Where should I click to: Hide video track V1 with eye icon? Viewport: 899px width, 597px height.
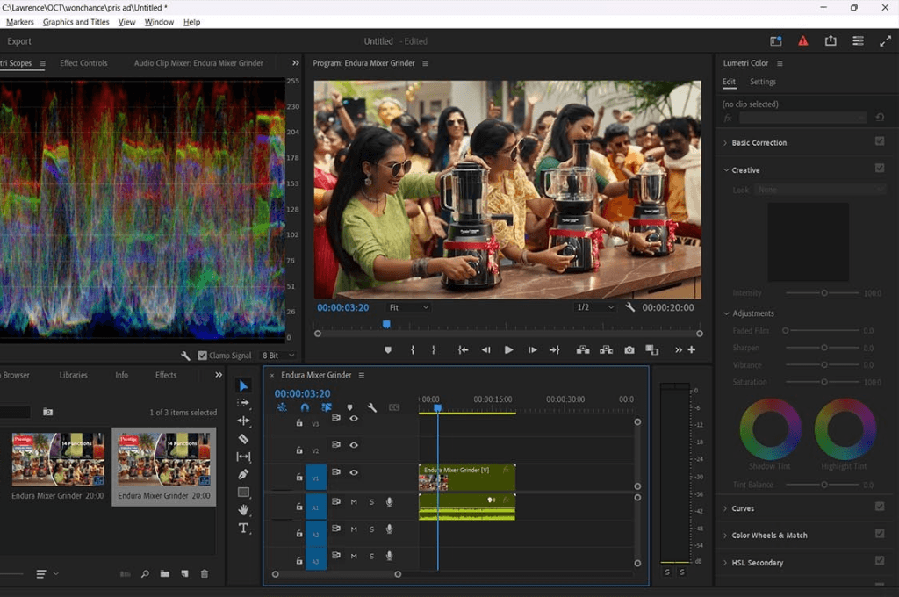[x=354, y=472]
